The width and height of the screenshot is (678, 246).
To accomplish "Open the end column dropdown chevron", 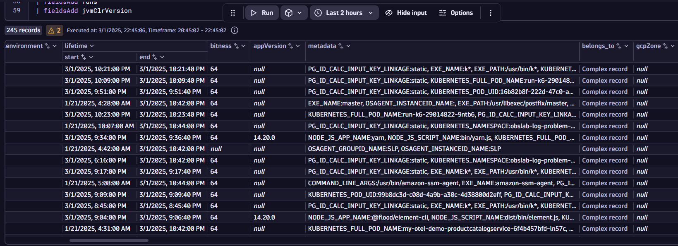I will click(162, 57).
